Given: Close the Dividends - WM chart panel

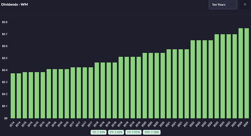Looking at the screenshot, I should click(245, 4).
